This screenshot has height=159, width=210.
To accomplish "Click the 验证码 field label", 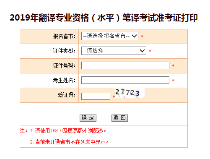I will [67, 95].
